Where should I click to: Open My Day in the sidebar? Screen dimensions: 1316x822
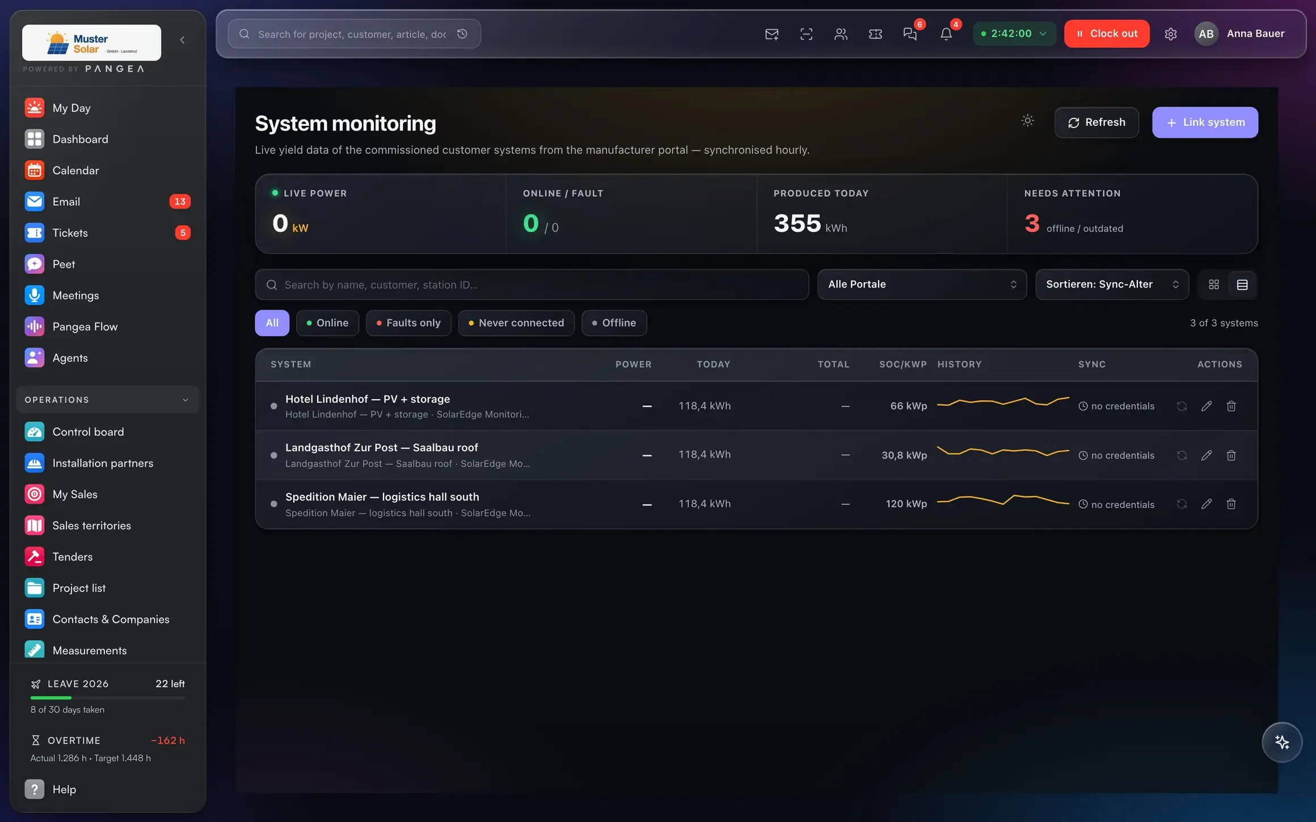pyautogui.click(x=107, y=108)
